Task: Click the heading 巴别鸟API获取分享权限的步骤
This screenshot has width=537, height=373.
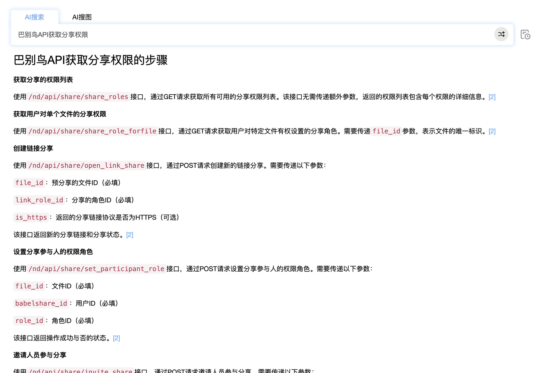Action: [x=91, y=60]
